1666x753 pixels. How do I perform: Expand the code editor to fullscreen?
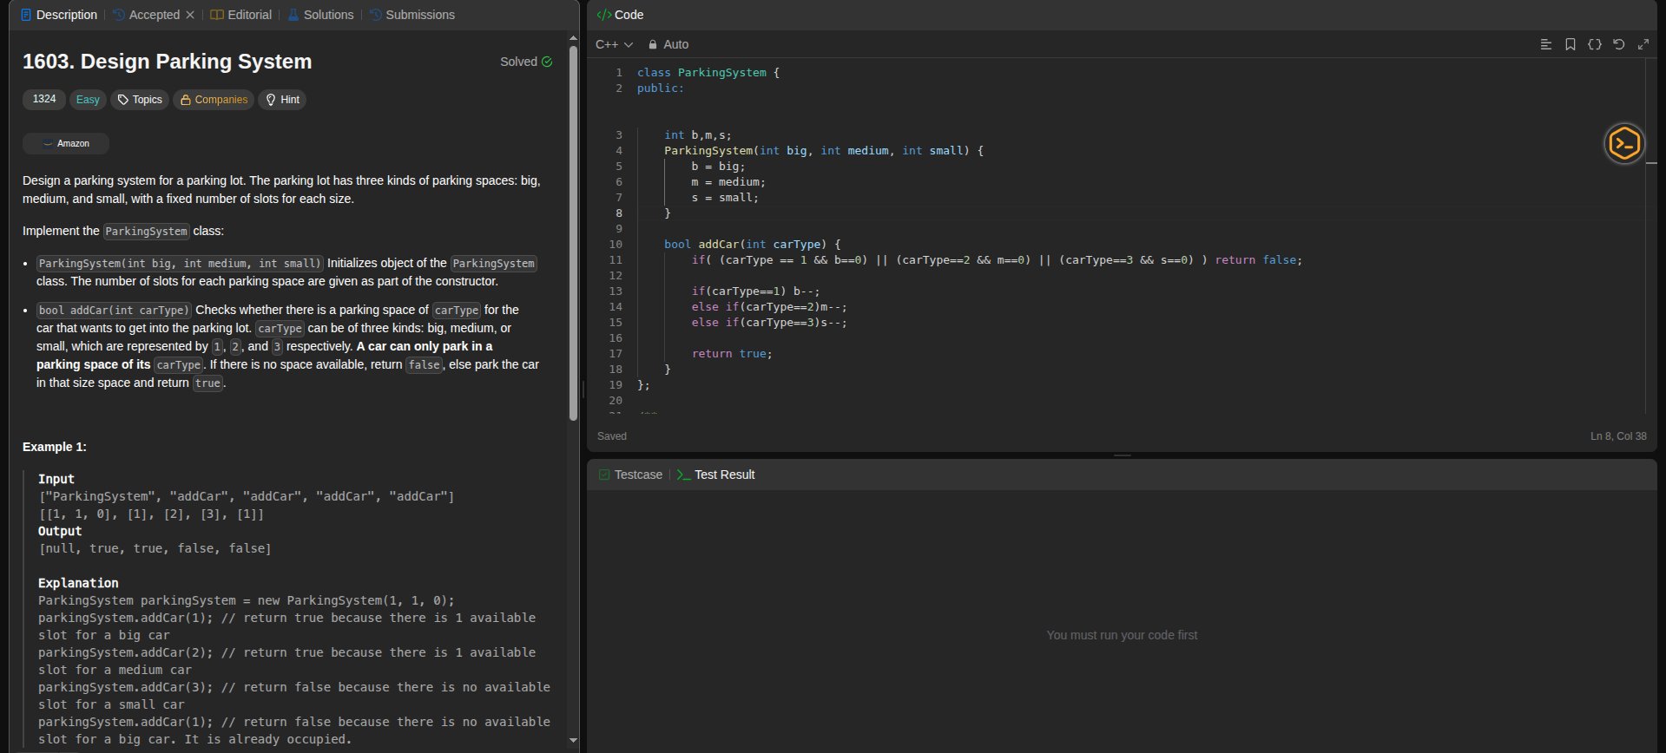click(1643, 44)
